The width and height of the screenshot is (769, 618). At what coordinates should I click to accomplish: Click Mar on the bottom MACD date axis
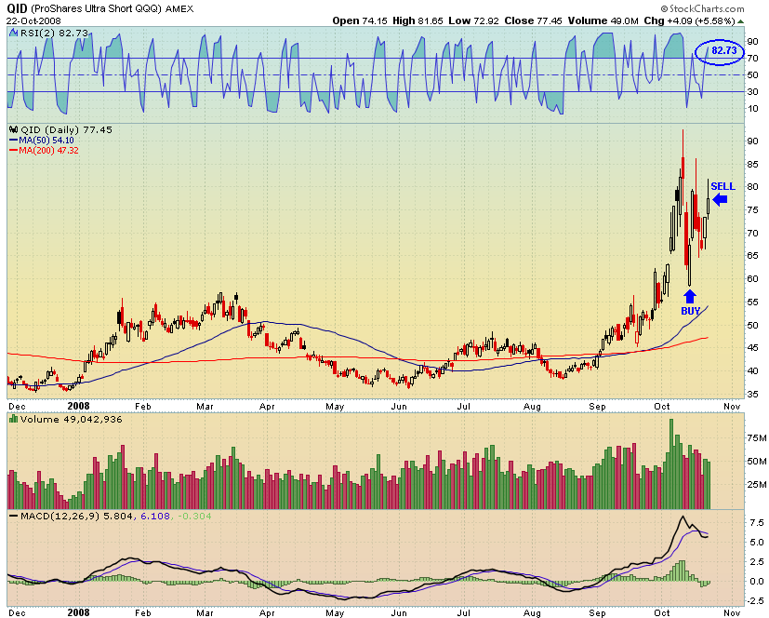point(205,612)
